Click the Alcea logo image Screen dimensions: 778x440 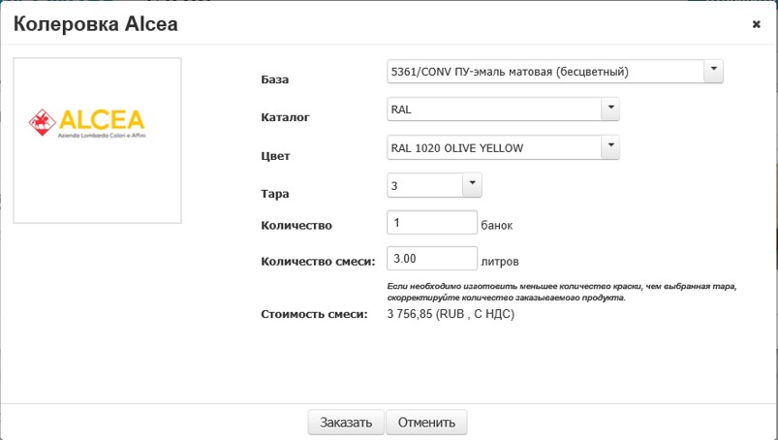[x=97, y=125]
